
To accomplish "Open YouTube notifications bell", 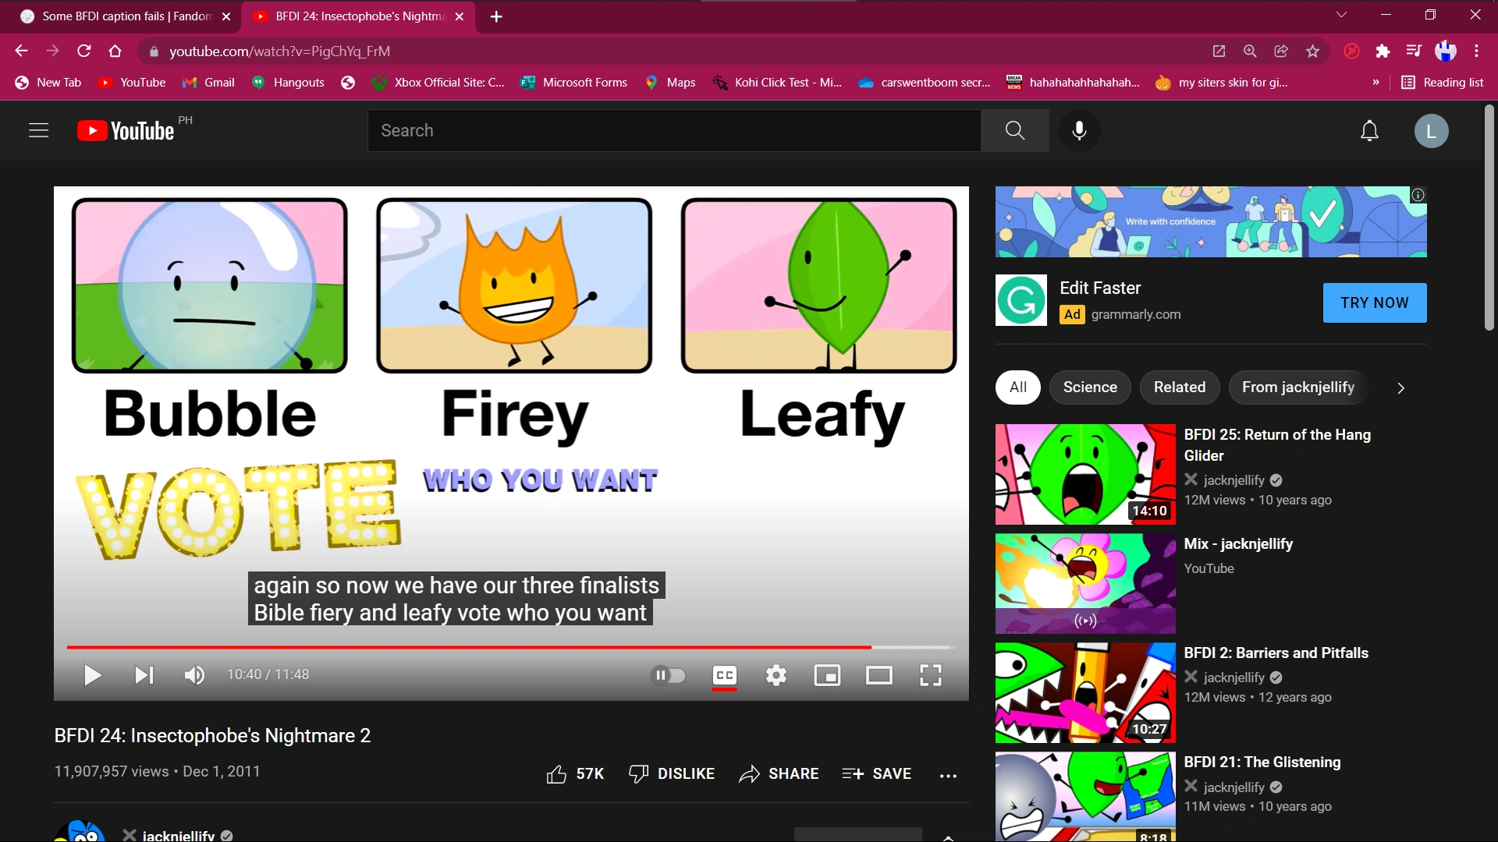I will (1369, 130).
